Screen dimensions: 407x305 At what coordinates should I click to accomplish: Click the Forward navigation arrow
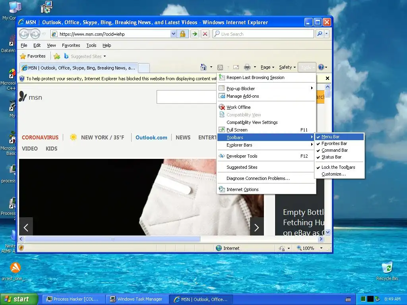pos(35,34)
